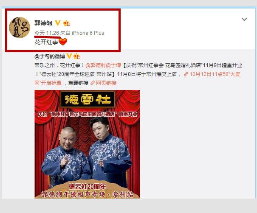Open the 网页链接 ticket link
The image size is (257, 213).
pyautogui.click(x=106, y=83)
